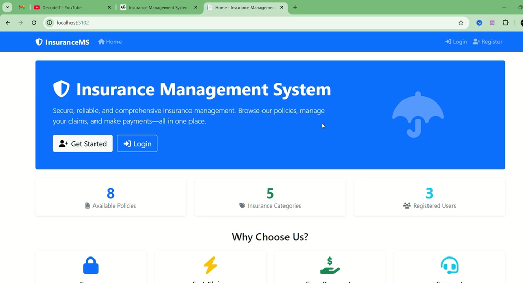
Task: Click the InsuranceMS brand text
Action: pos(67,42)
